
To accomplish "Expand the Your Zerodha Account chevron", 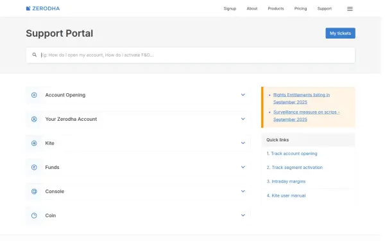I will tap(243, 119).
